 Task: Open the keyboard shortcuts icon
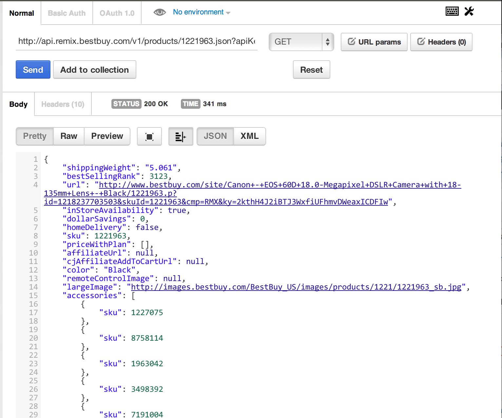point(452,11)
